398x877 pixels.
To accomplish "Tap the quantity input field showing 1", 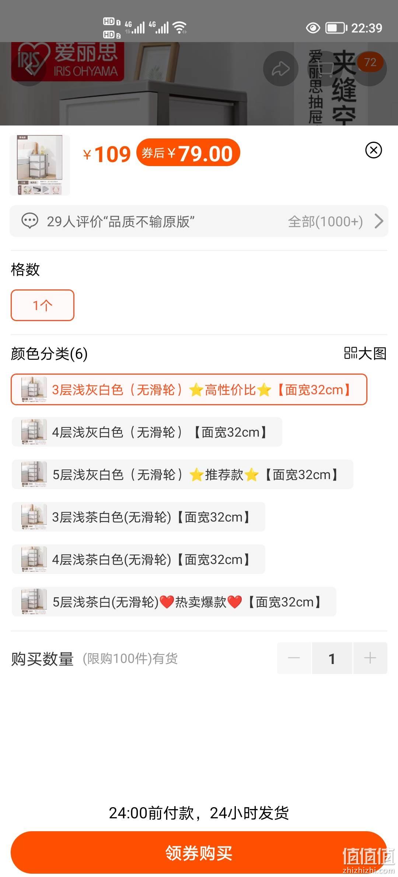I will [332, 658].
